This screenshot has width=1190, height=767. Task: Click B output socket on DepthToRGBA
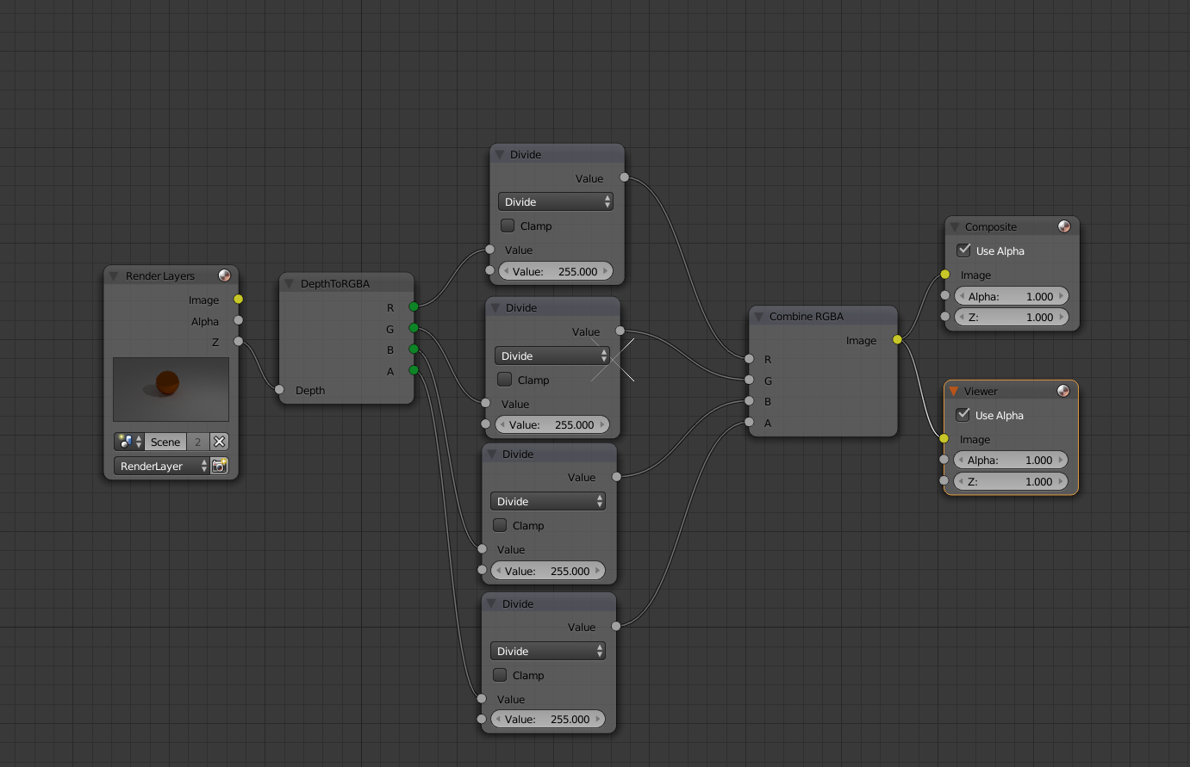coord(414,349)
